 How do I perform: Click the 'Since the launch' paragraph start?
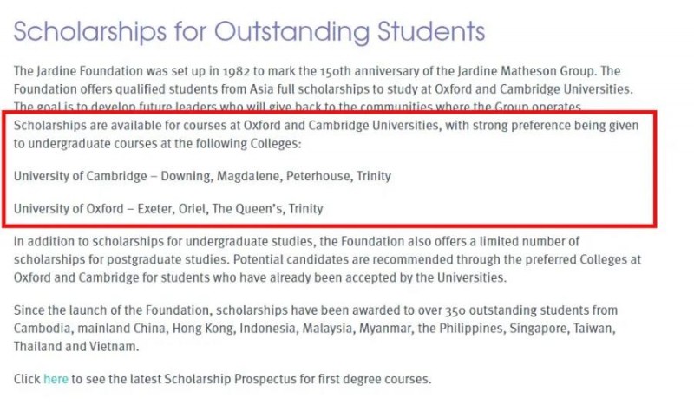coord(61,310)
